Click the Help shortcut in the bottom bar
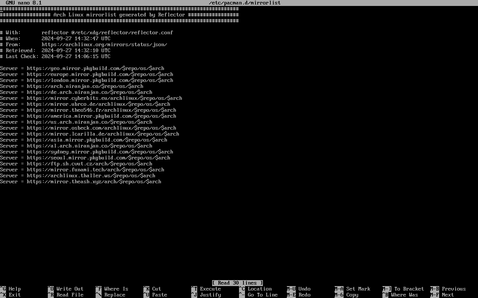Image resolution: width=478 pixels, height=298 pixels. click(x=15, y=289)
